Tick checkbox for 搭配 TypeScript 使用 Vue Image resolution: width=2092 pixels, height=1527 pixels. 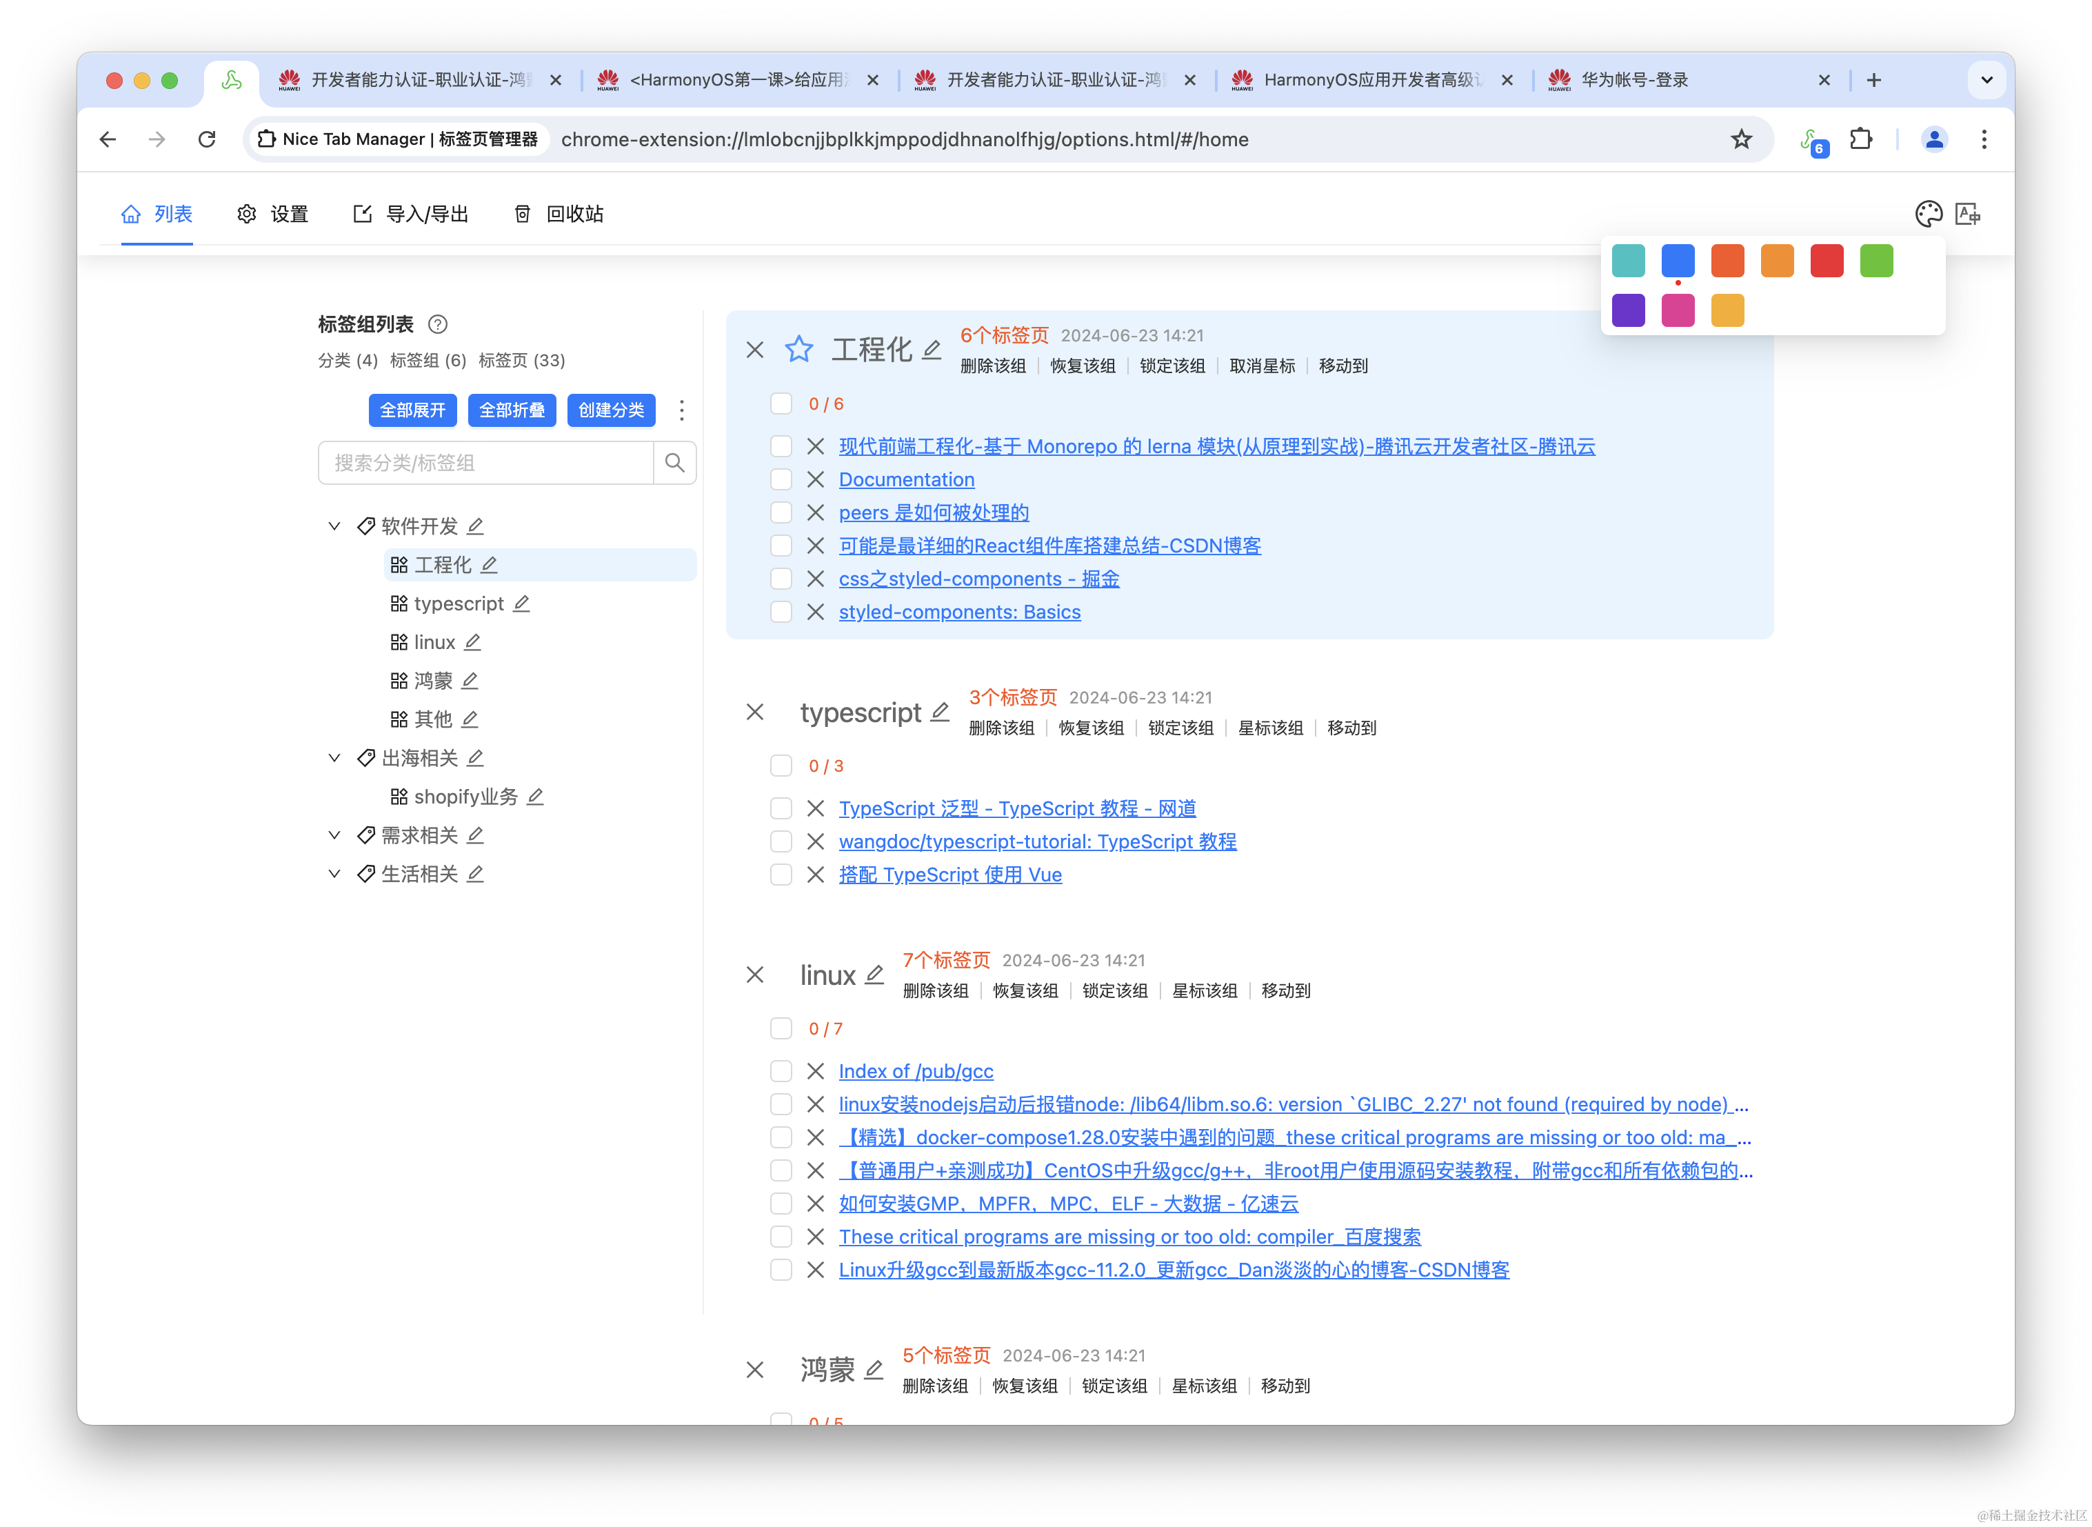(x=781, y=875)
